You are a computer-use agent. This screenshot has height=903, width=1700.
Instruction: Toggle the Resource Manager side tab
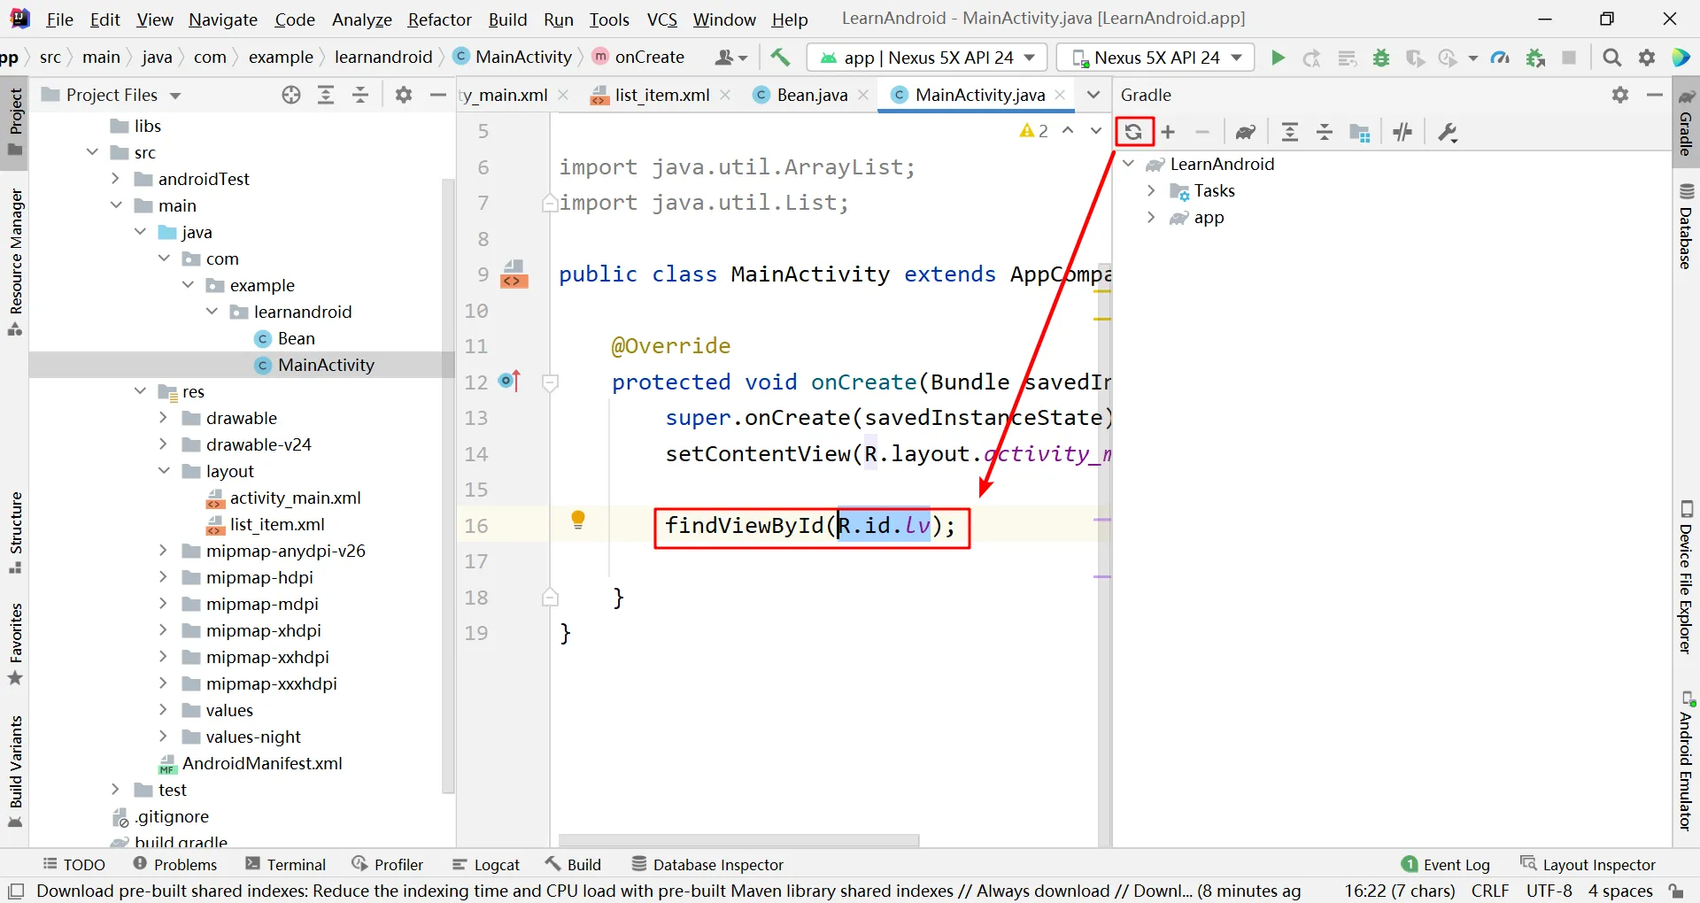(x=15, y=262)
